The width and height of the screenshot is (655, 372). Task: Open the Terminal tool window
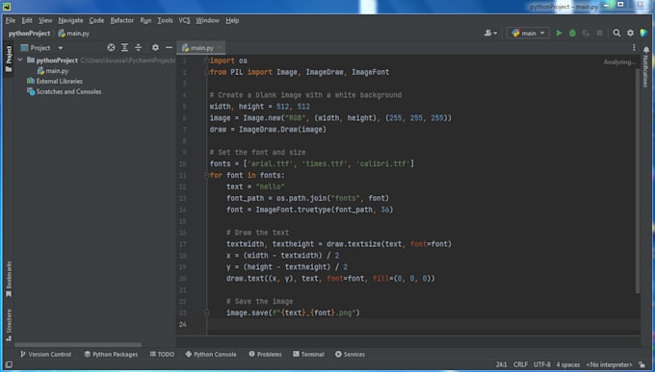(x=308, y=355)
